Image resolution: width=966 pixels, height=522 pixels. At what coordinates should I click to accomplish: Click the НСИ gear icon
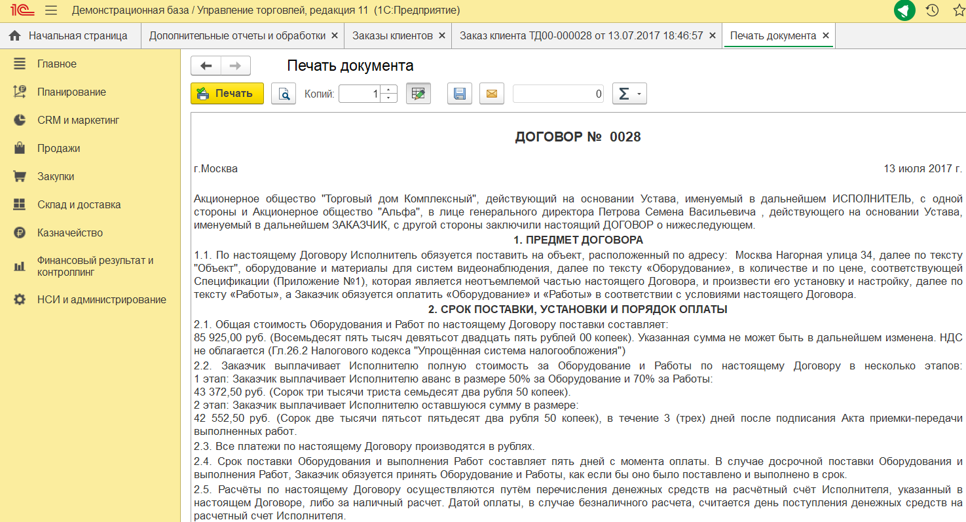[20, 300]
